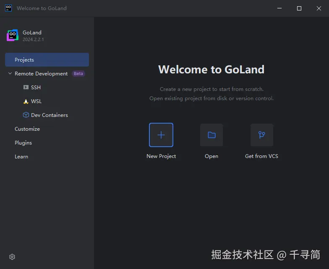Click the New Project plus icon
Screen dimensions: 329x269
tap(161, 135)
